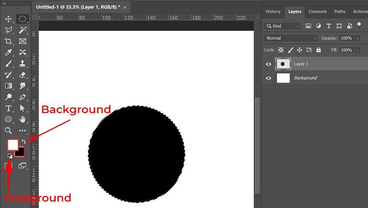Viewport: 368px width, 208px height.
Task: Reset default foreground and background colors
Action: (9, 156)
